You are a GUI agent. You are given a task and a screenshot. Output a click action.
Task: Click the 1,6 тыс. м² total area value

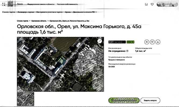[141, 51]
